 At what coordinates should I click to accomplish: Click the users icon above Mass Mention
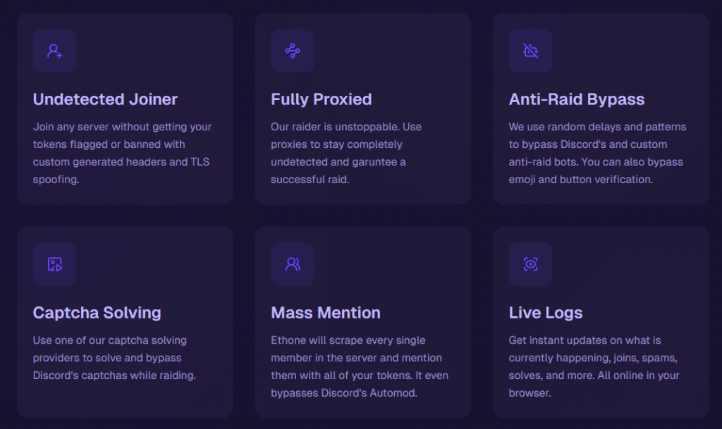click(293, 264)
